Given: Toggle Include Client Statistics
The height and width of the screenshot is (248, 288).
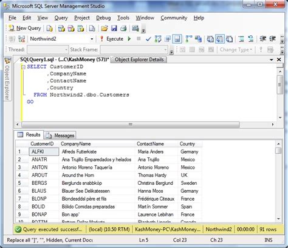Looking at the screenshot, I should [198, 39].
